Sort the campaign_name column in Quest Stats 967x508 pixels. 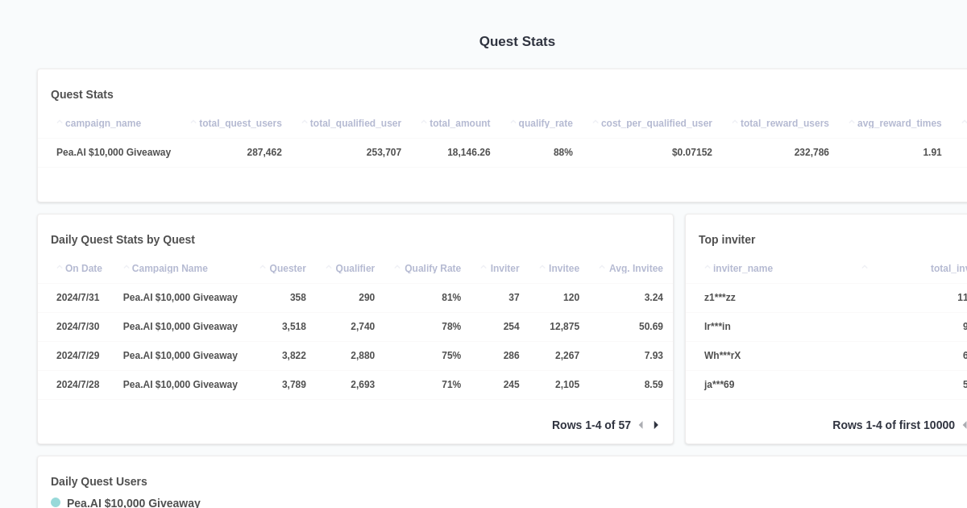(103, 123)
